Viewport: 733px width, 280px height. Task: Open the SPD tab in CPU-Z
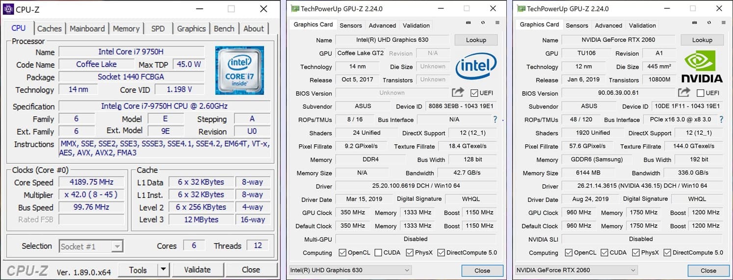pyautogui.click(x=158, y=28)
